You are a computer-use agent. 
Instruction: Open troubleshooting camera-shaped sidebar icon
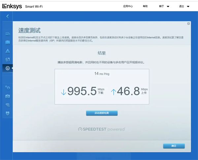8,96
